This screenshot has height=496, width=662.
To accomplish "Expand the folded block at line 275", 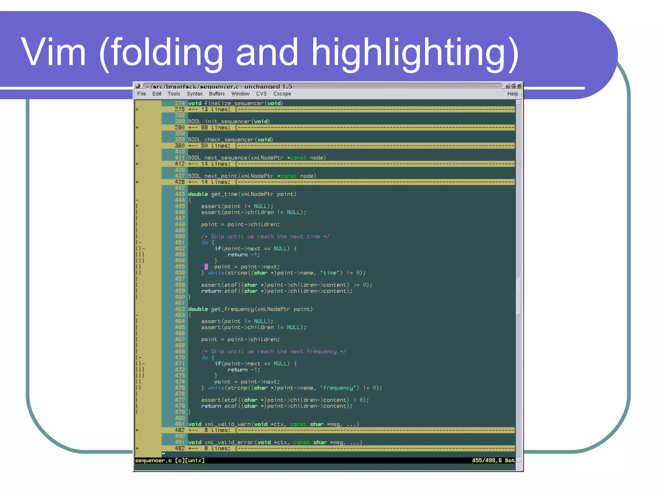I will (x=137, y=109).
